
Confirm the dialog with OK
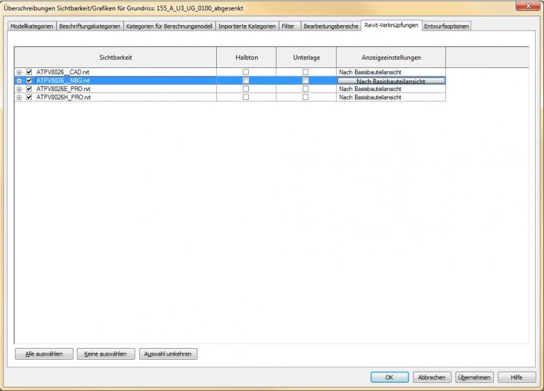coord(390,377)
